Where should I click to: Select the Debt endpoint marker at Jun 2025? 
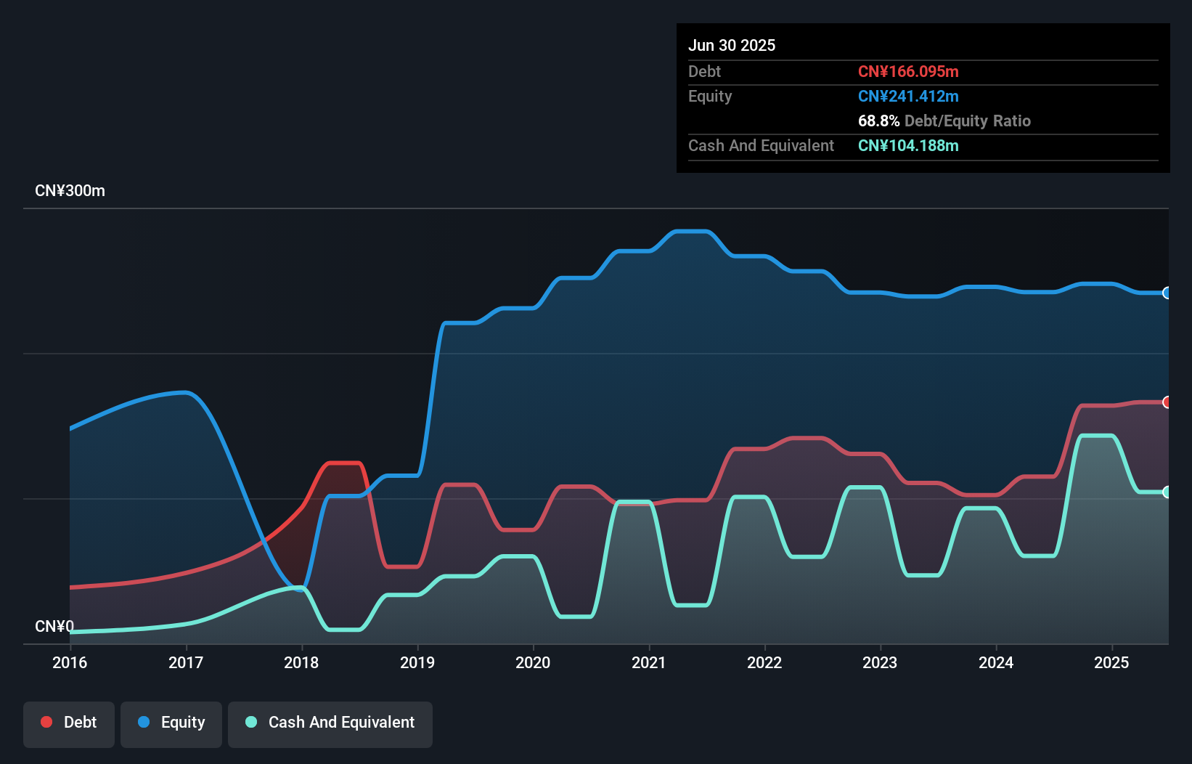1167,402
